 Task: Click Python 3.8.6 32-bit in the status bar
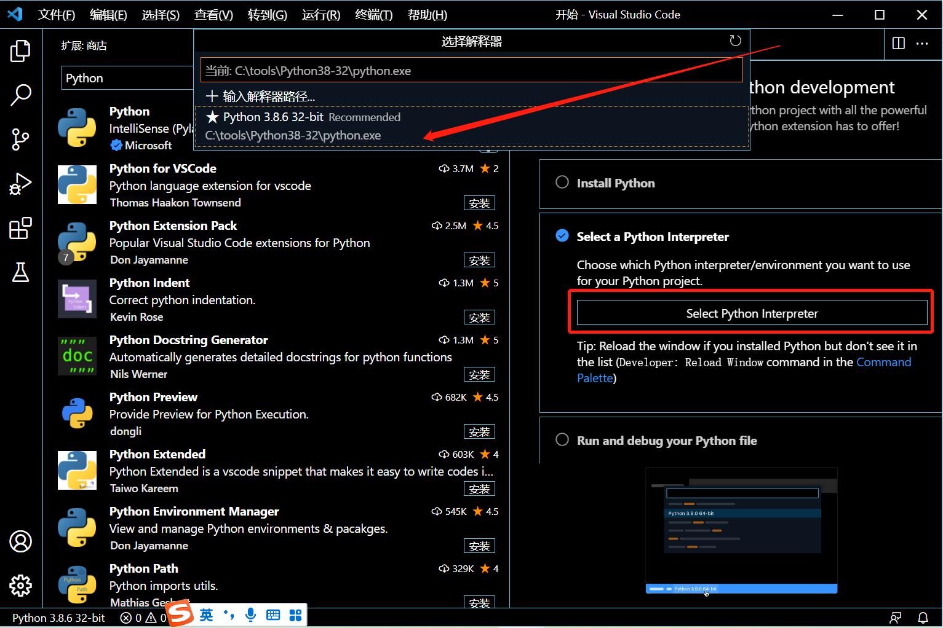(58, 618)
